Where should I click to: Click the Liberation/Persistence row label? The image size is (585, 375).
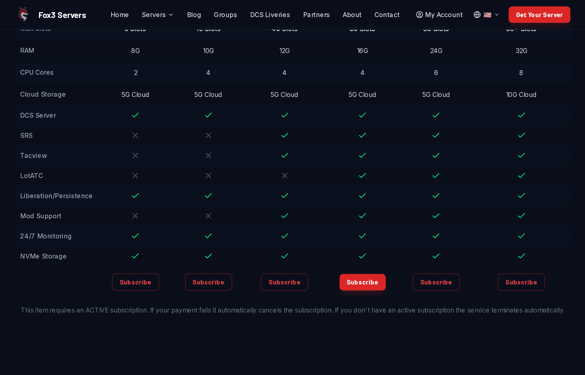point(56,196)
